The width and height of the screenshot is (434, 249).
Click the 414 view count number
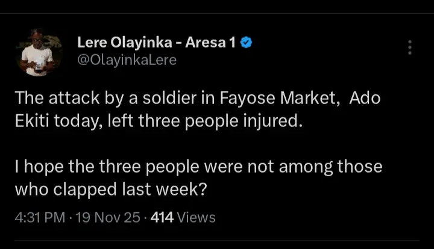pyautogui.click(x=162, y=217)
